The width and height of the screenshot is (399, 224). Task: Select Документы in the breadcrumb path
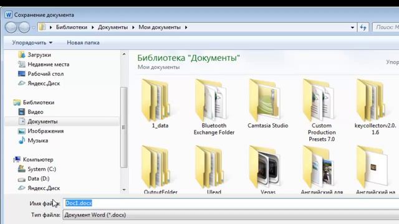point(113,27)
